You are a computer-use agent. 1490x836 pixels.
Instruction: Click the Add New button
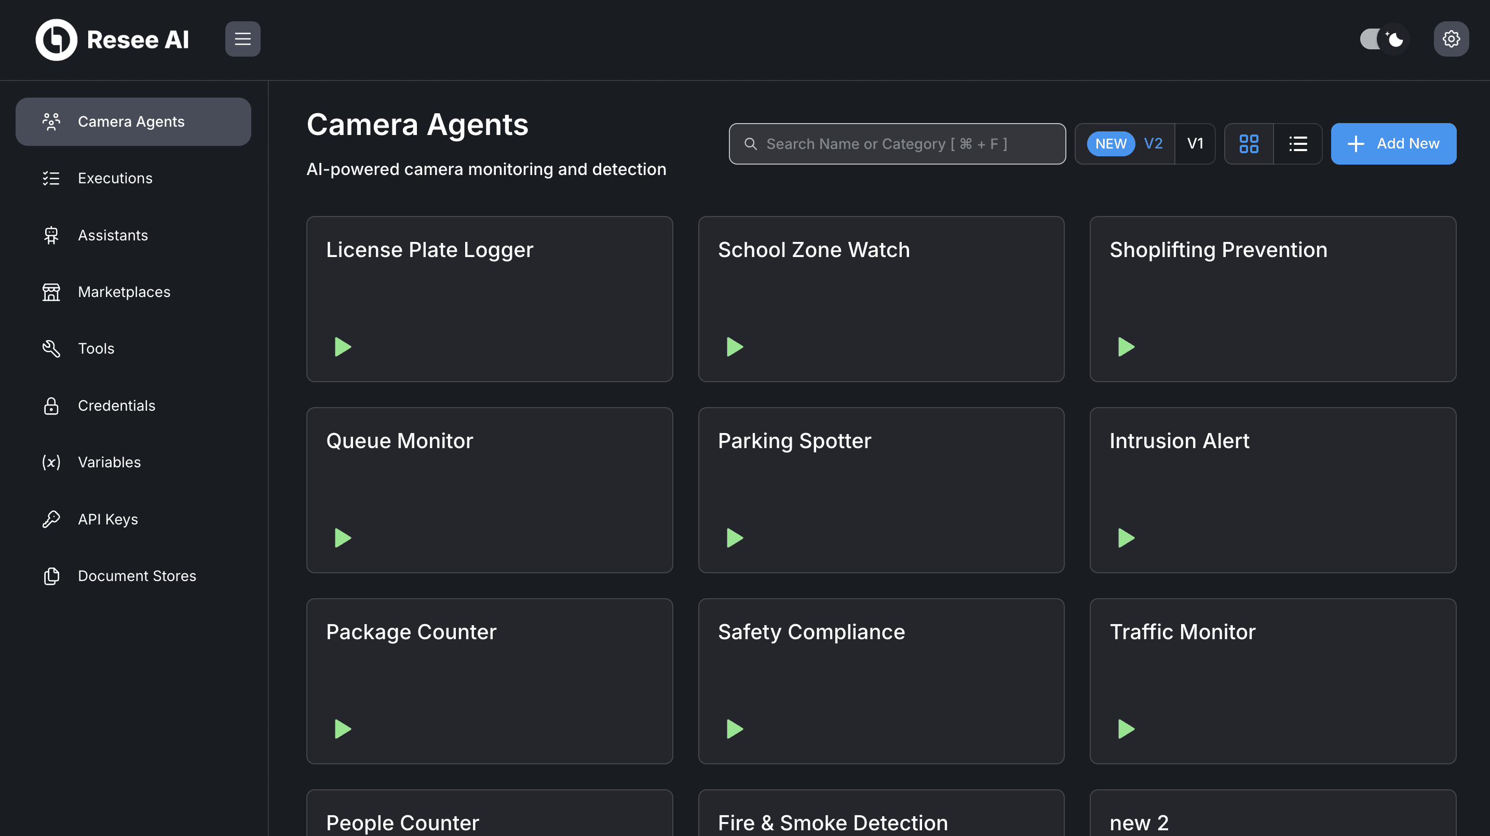(1393, 143)
